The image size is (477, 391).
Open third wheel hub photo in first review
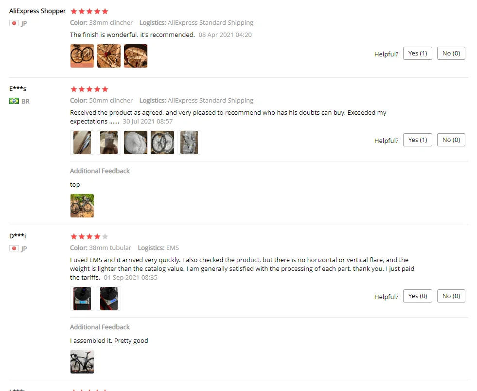coord(136,55)
